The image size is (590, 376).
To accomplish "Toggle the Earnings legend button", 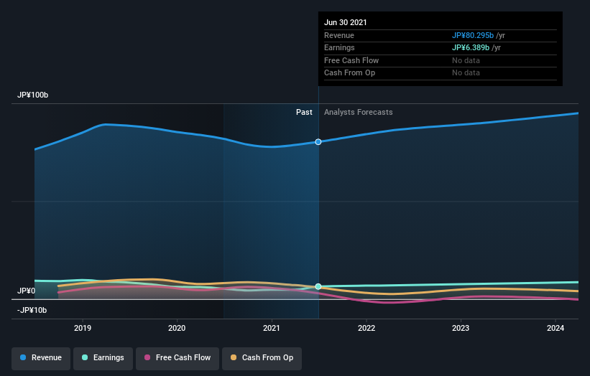I will coord(103,358).
